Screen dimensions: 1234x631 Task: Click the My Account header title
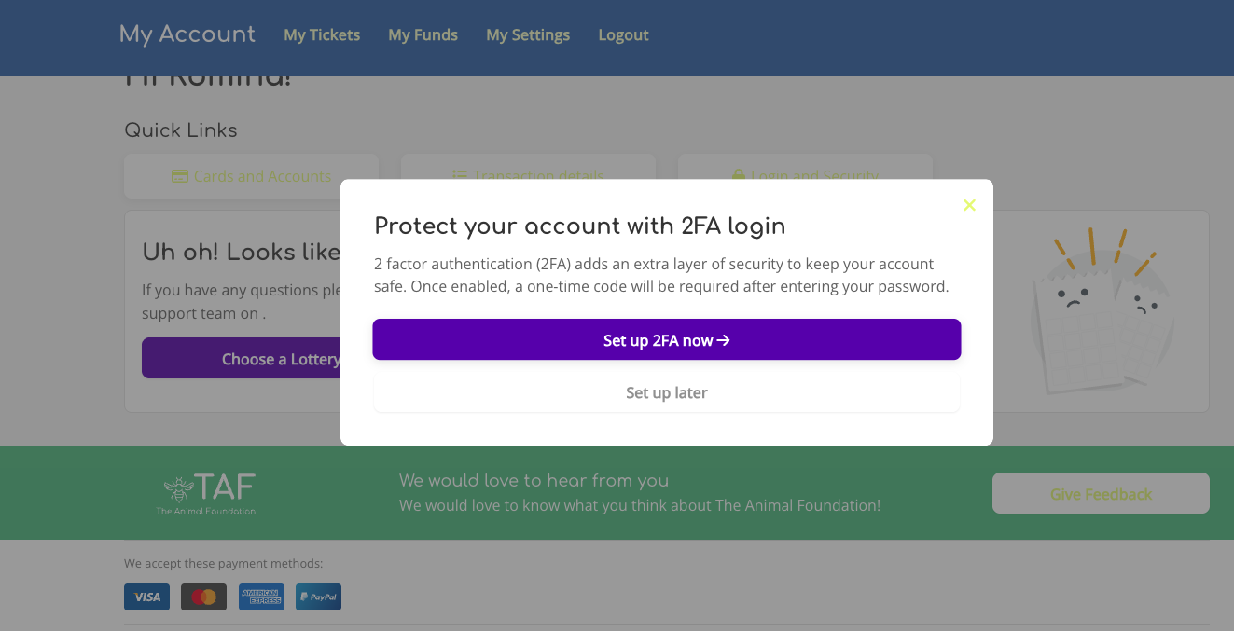(x=187, y=34)
